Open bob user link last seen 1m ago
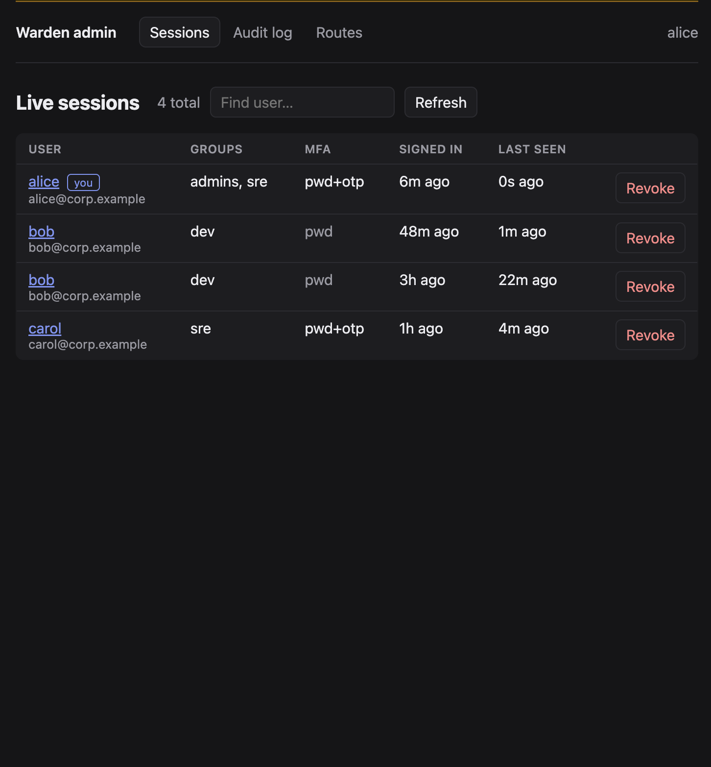The width and height of the screenshot is (711, 767). click(x=42, y=231)
